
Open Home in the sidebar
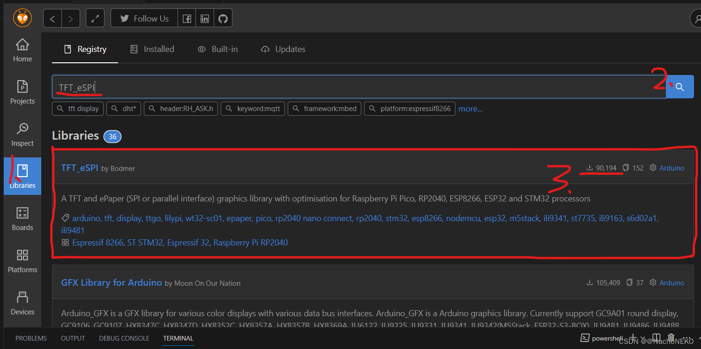22,51
